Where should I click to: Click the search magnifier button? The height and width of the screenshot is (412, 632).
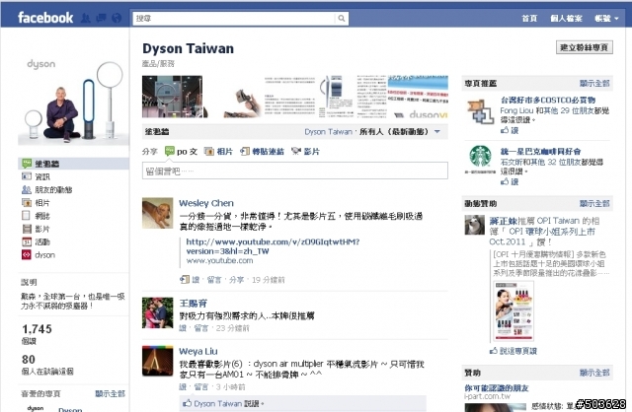341,18
